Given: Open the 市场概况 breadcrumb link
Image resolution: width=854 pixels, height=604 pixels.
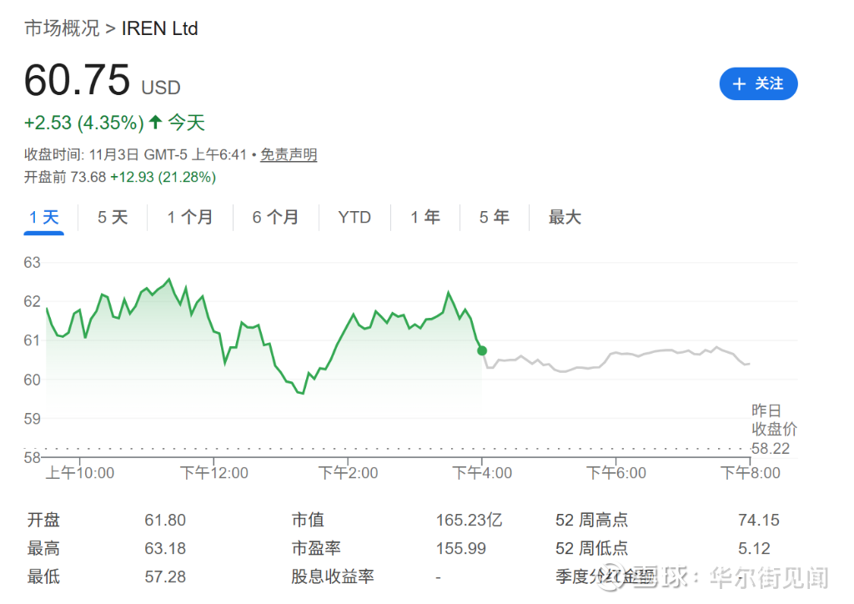Looking at the screenshot, I should (x=62, y=28).
